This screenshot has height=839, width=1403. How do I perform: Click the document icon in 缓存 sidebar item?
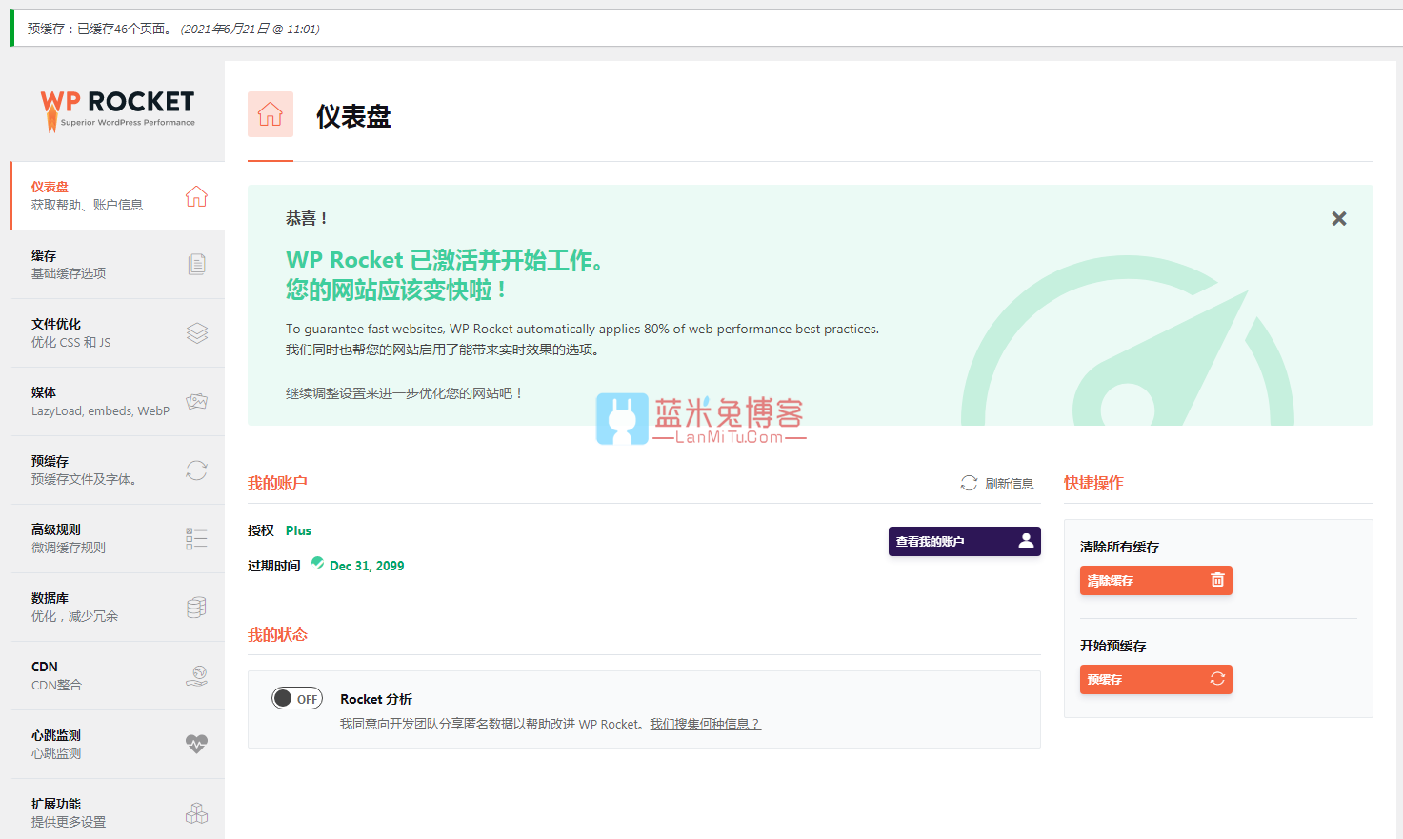196,265
